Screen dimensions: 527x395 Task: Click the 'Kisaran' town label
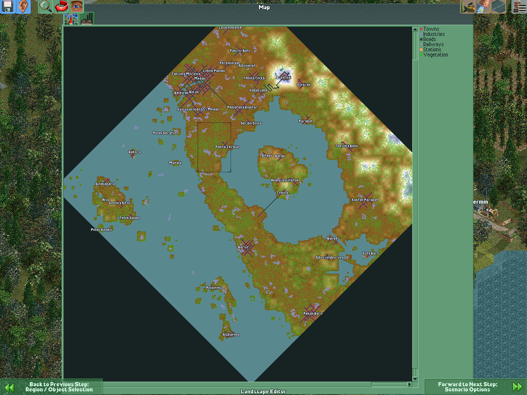(x=304, y=85)
